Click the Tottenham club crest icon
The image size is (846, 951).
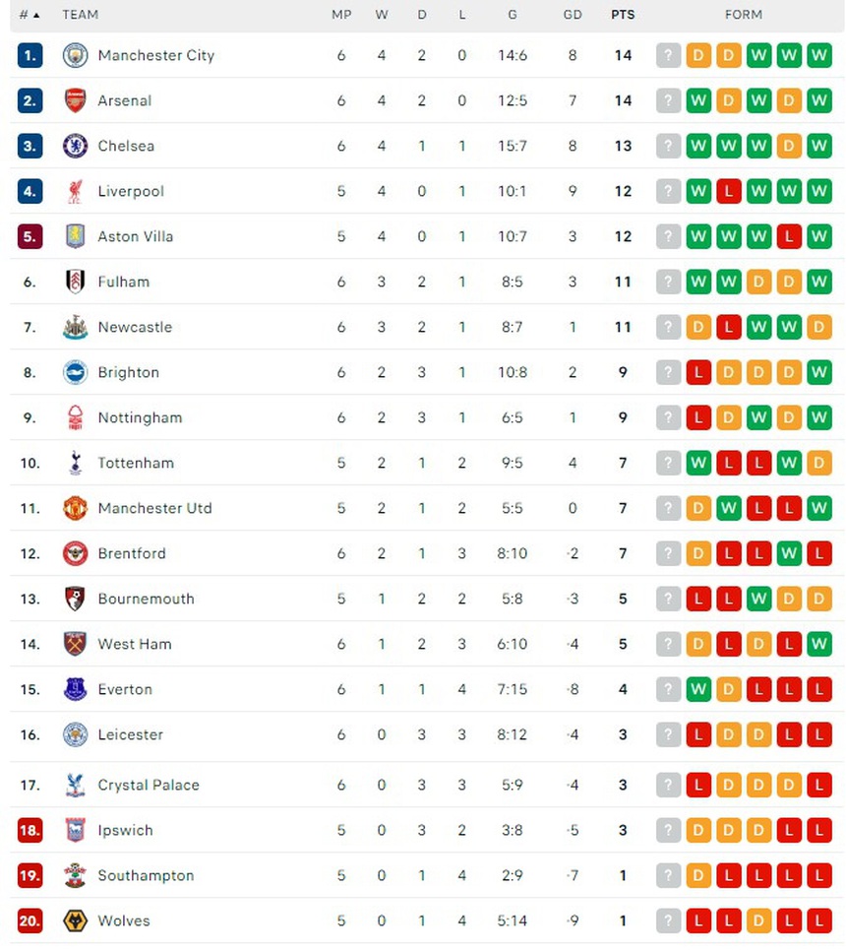76,464
